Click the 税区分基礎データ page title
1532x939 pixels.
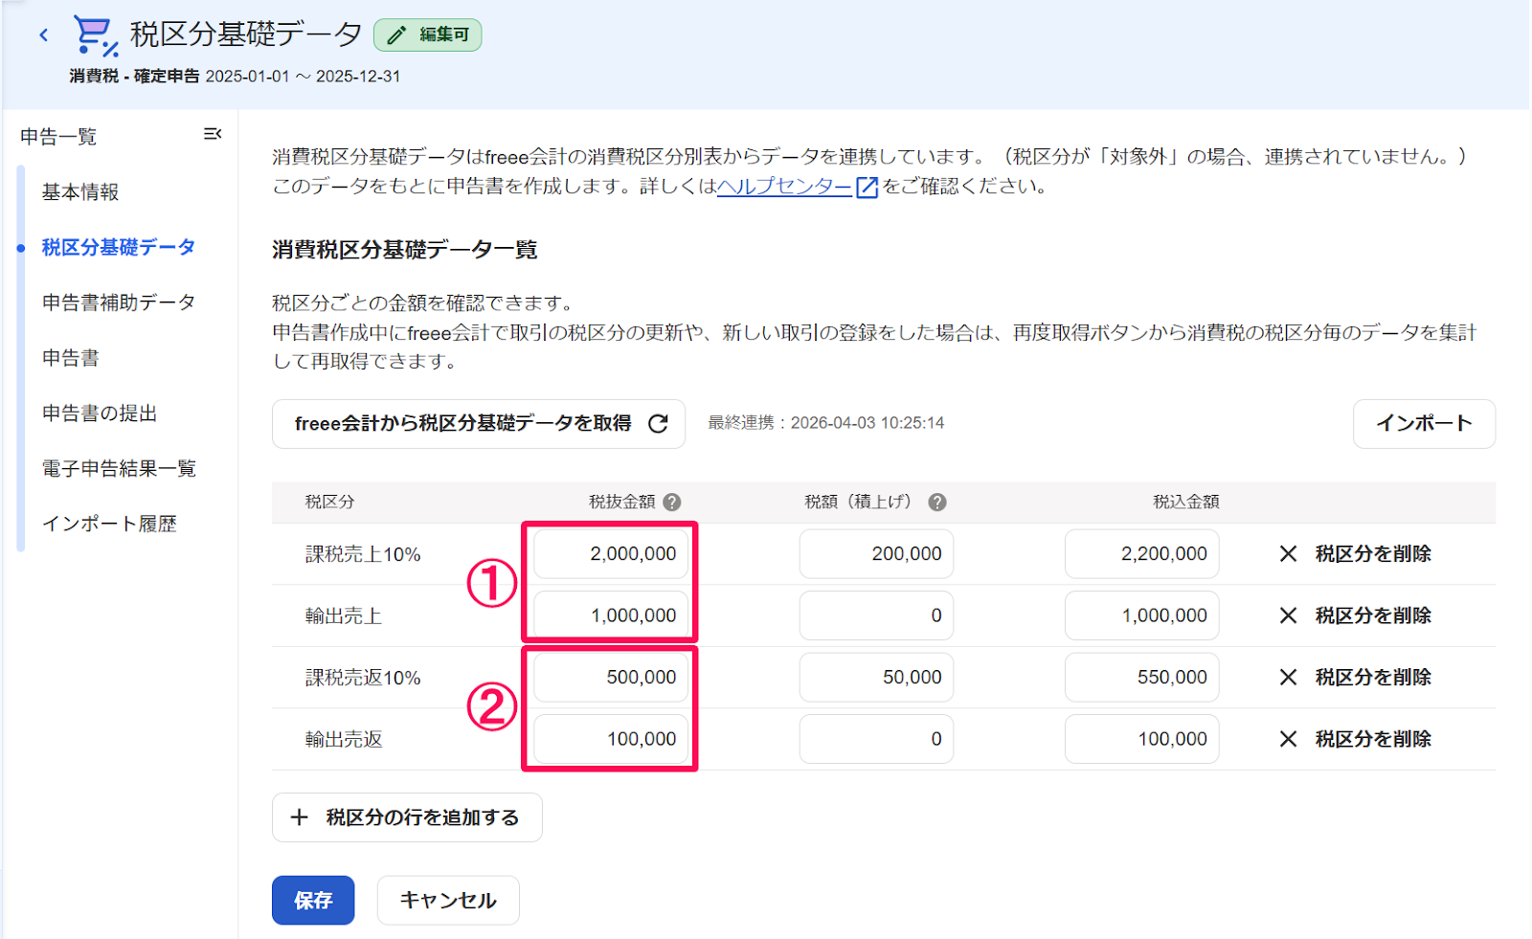tap(246, 34)
